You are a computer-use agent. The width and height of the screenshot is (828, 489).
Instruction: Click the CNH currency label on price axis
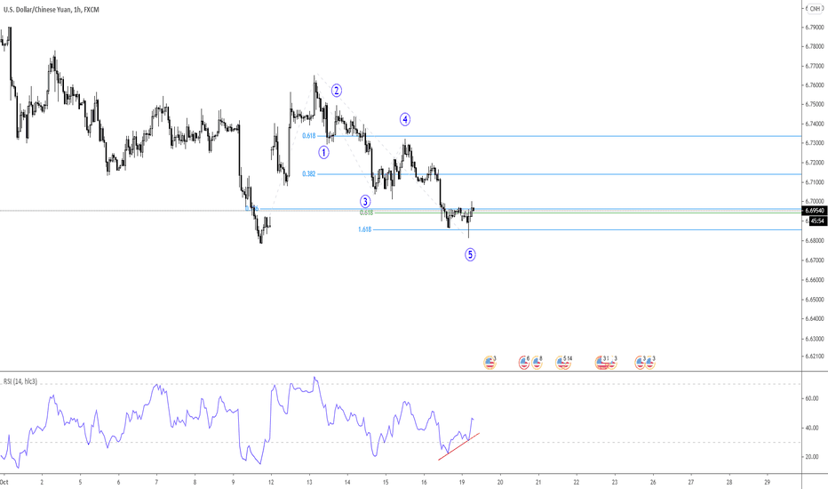pyautogui.click(x=815, y=9)
